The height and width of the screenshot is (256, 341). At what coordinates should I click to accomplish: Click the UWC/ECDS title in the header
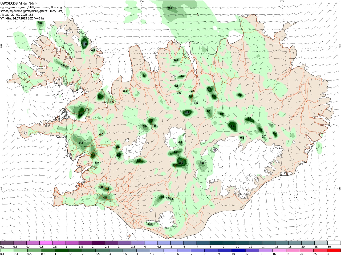click(x=9, y=3)
